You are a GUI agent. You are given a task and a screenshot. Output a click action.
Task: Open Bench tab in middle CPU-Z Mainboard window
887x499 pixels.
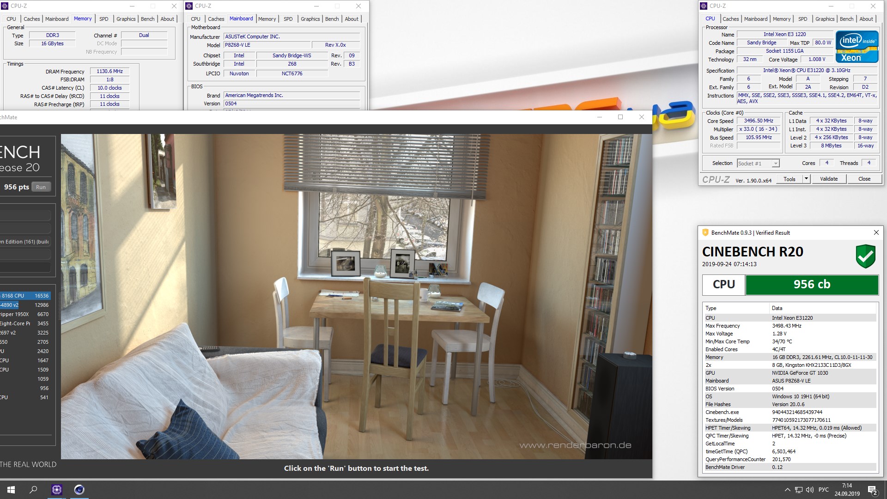point(332,19)
